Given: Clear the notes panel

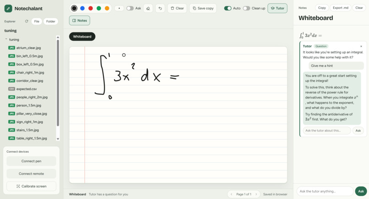Looking at the screenshot, I should pos(359,8).
